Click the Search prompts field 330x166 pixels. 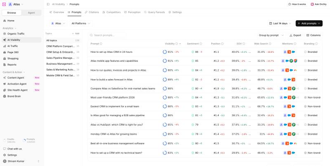click(107, 35)
